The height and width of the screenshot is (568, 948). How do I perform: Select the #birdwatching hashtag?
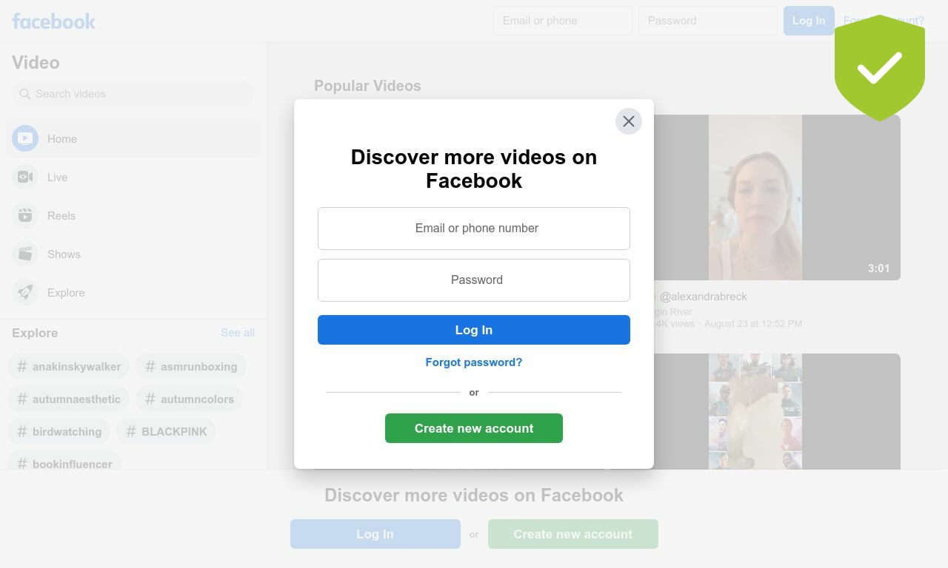(x=59, y=431)
